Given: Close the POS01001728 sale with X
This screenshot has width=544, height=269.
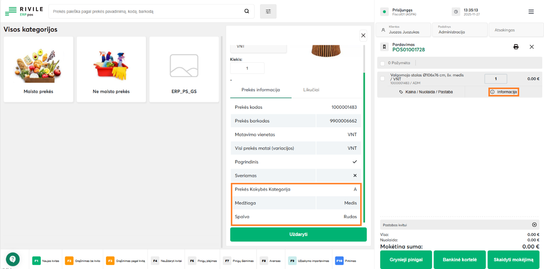Looking at the screenshot, I should [x=531, y=47].
